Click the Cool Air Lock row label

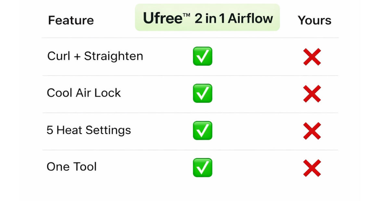84,93
